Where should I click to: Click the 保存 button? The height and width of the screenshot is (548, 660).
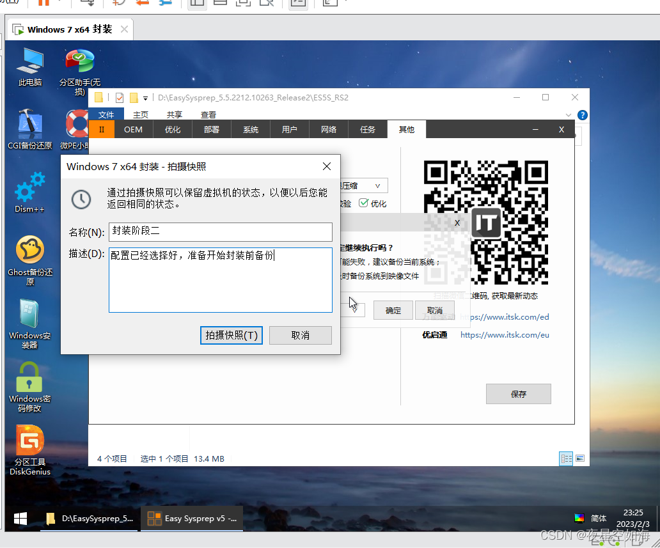click(x=519, y=394)
